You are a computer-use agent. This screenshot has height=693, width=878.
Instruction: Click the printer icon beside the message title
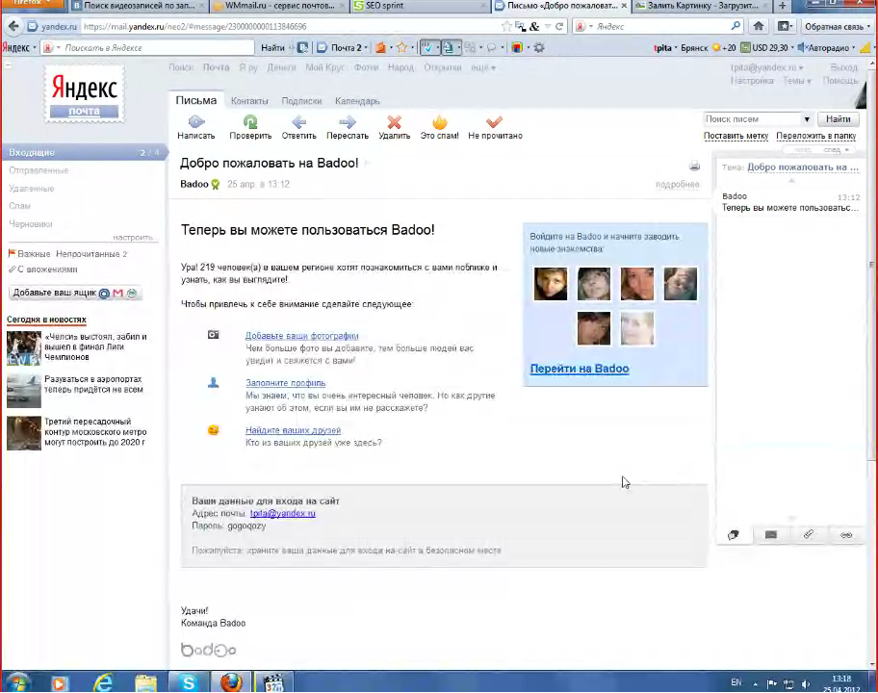tap(694, 166)
